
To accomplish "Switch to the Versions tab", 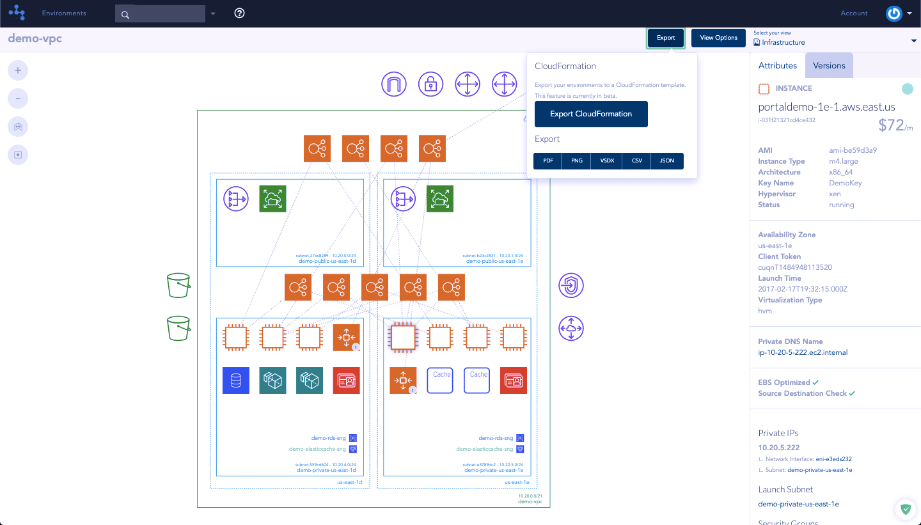I will [829, 65].
